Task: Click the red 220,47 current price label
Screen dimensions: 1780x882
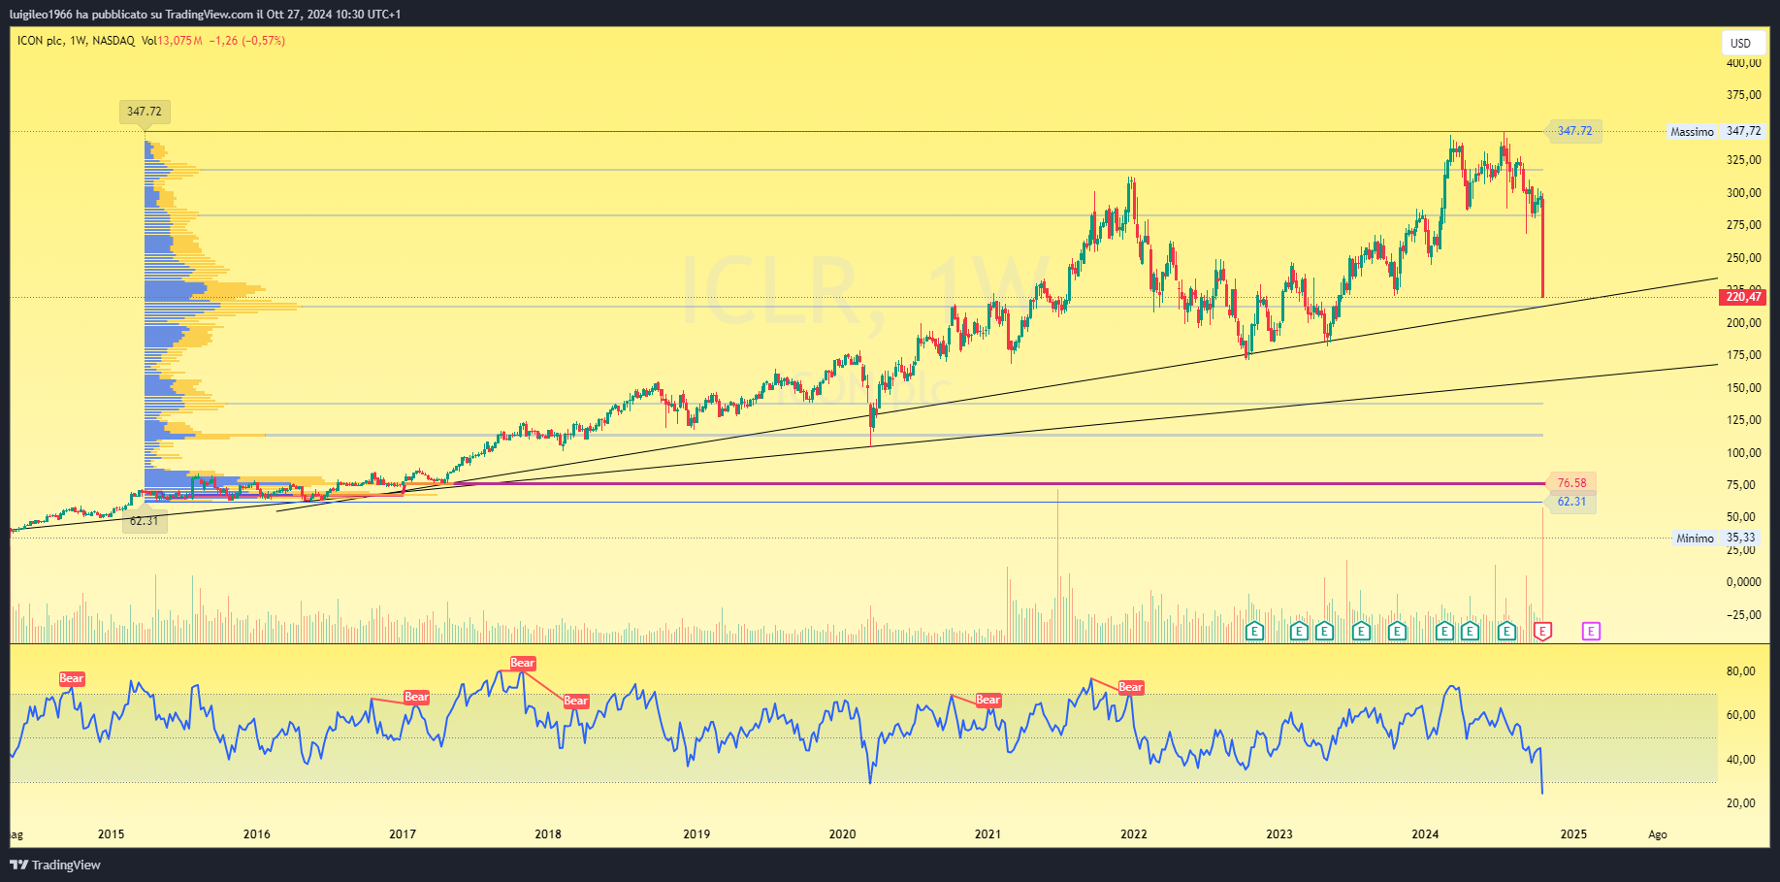Action: click(1743, 297)
